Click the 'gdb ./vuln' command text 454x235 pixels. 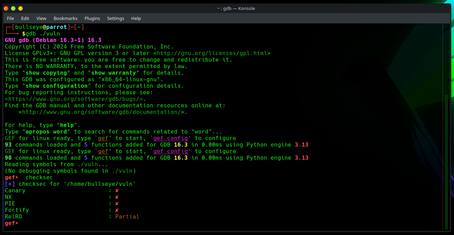(x=43, y=34)
